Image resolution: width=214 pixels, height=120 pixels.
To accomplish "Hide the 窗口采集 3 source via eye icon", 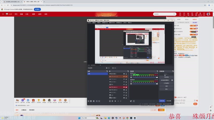I will 124,98.
